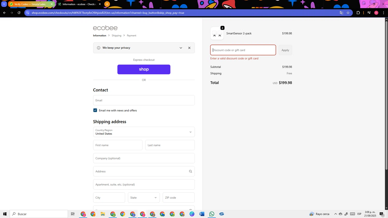The height and width of the screenshot is (218, 388).
Task: Click the ZIP code field
Action: [179, 198]
